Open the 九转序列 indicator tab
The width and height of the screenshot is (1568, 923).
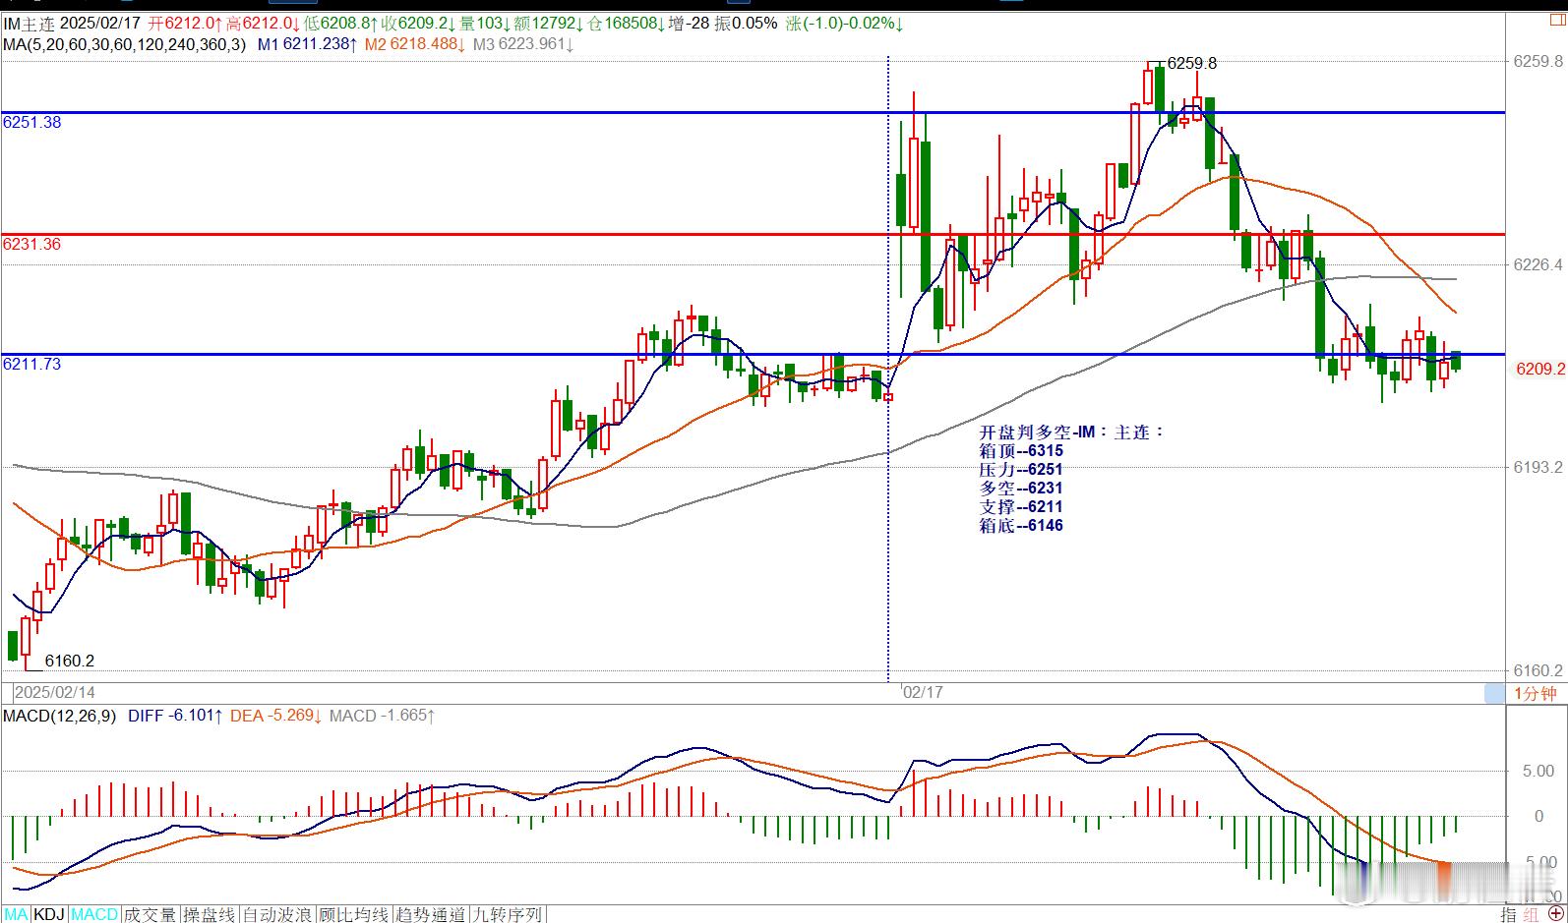click(x=507, y=914)
